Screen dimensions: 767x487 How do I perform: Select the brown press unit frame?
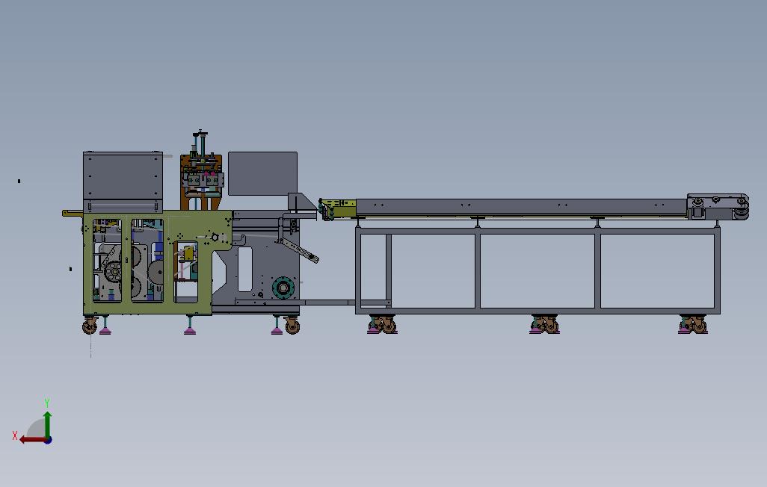click(201, 182)
